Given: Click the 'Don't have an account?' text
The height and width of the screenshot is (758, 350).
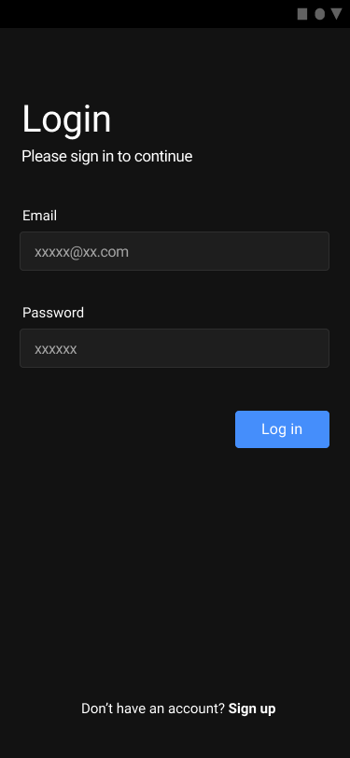Looking at the screenshot, I should (x=153, y=709).
